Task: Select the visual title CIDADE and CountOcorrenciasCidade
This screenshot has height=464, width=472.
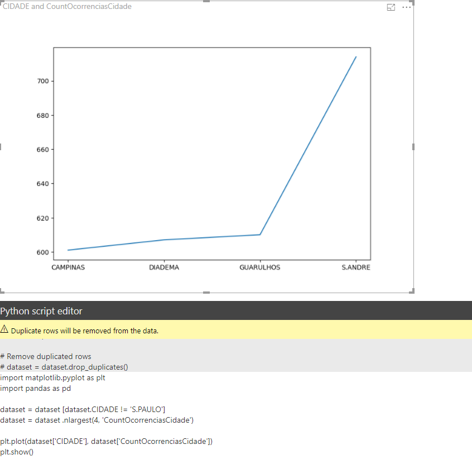Action: (66, 6)
